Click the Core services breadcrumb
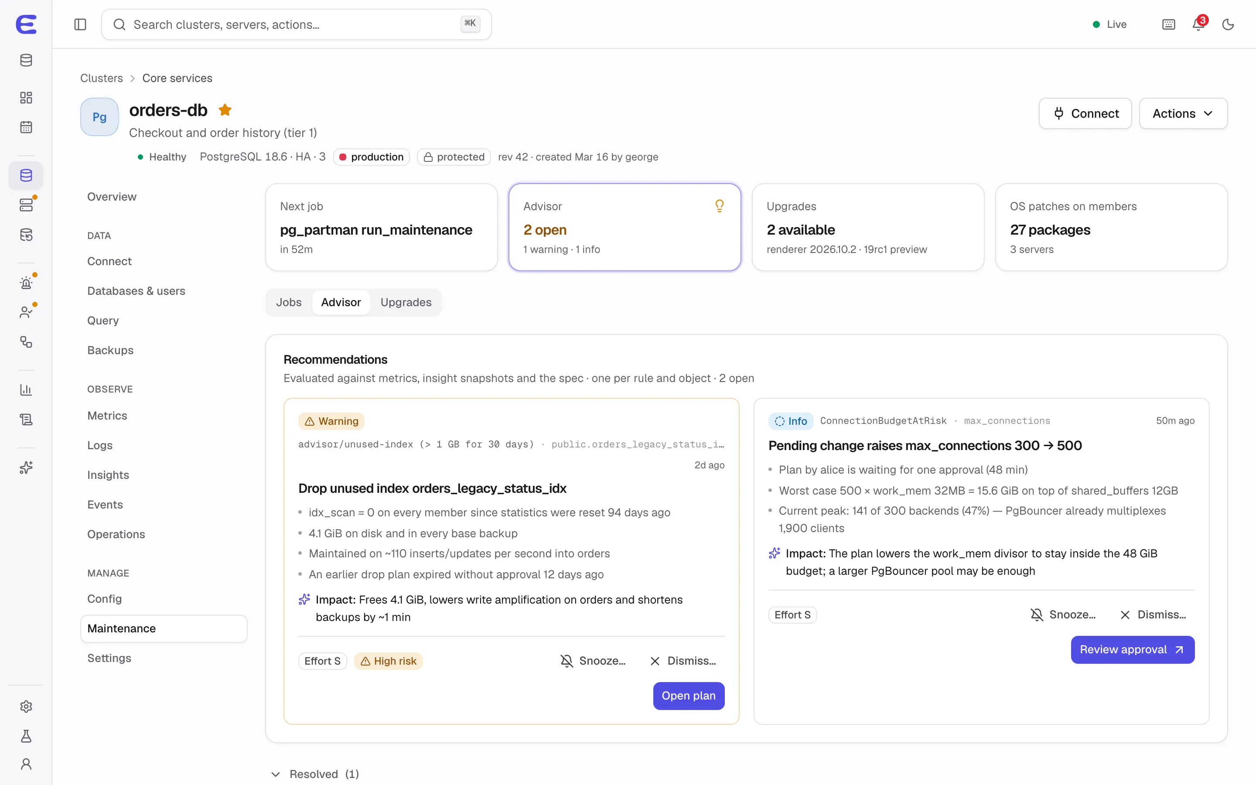1256x785 pixels. pos(177,78)
